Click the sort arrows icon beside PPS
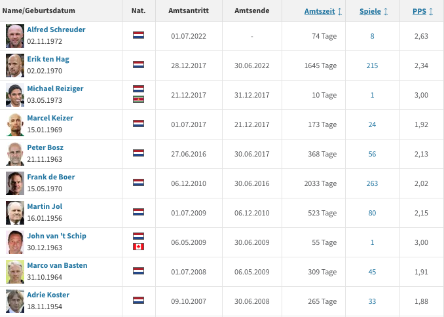 pos(431,11)
